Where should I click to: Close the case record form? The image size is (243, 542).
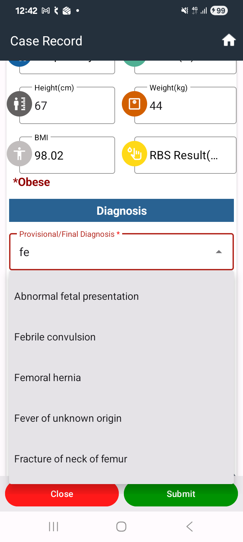62,494
